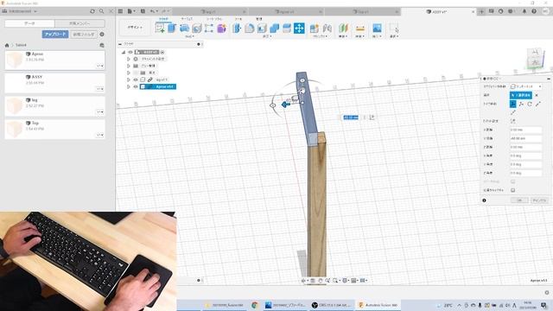Select the Shell tool icon
The height and width of the screenshot is (311, 553).
coord(262,29)
